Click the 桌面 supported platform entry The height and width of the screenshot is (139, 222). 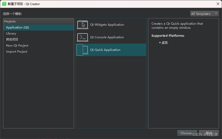click(x=165, y=43)
